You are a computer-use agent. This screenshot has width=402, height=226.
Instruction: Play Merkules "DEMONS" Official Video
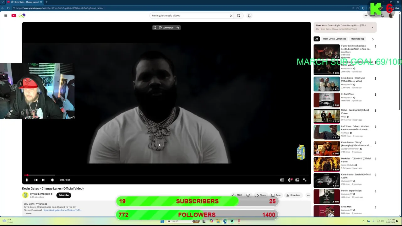pyautogui.click(x=327, y=164)
